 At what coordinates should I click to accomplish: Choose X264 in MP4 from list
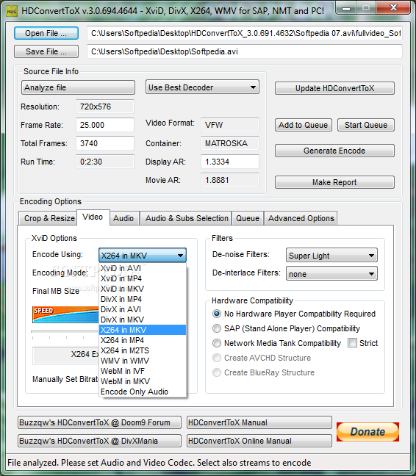point(143,340)
